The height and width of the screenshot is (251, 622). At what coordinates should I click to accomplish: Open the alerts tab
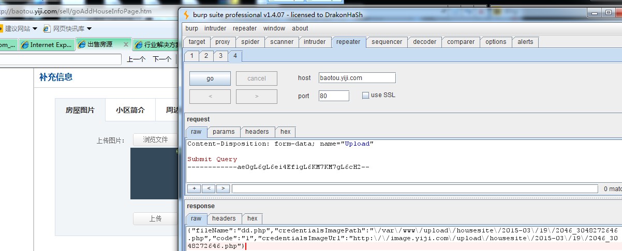(525, 42)
